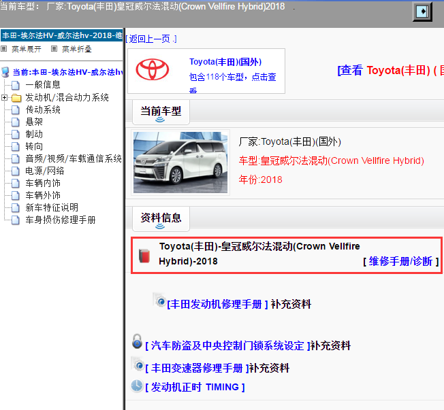Click 查看 Toyota(丰田) header link
This screenshot has height=410, width=444.
tap(391, 71)
